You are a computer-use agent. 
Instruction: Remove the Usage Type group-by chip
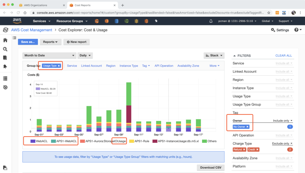pyautogui.click(x=59, y=66)
